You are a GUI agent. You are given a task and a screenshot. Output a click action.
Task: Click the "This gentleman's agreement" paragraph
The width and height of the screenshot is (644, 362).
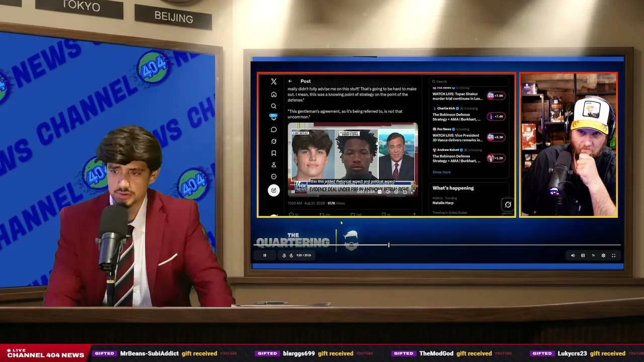pos(345,114)
